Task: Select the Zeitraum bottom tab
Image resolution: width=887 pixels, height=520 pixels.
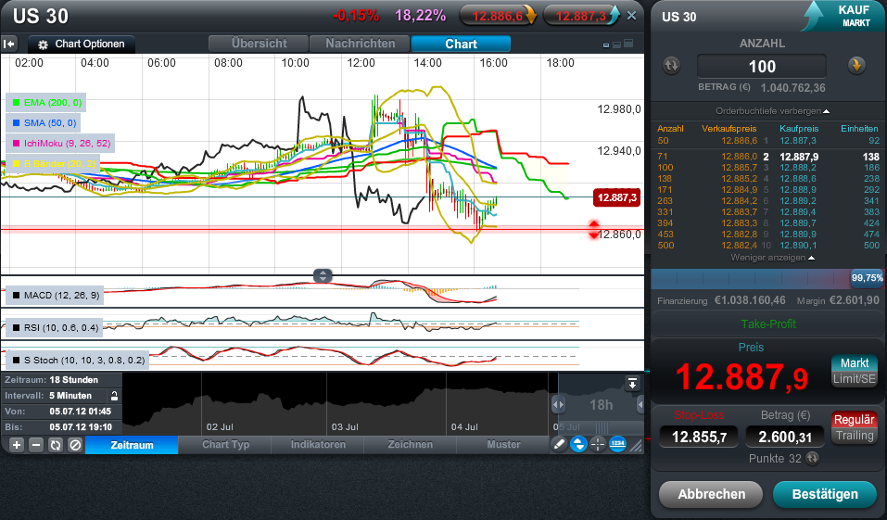Action: pyautogui.click(x=132, y=445)
